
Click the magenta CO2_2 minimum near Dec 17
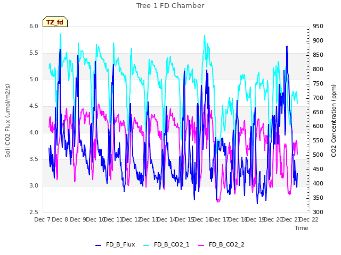coord(218,201)
